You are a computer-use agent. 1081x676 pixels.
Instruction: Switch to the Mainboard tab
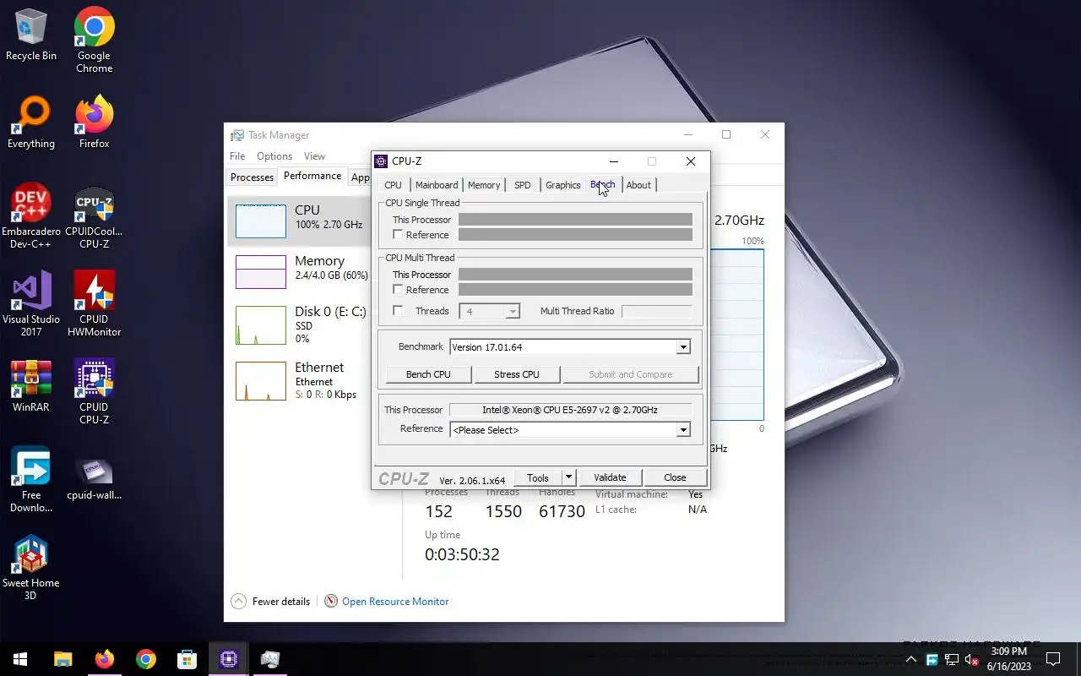[x=437, y=185]
